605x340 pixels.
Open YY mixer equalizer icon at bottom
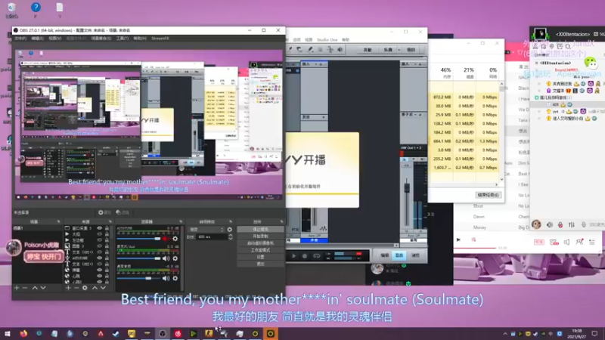pyautogui.click(x=572, y=224)
